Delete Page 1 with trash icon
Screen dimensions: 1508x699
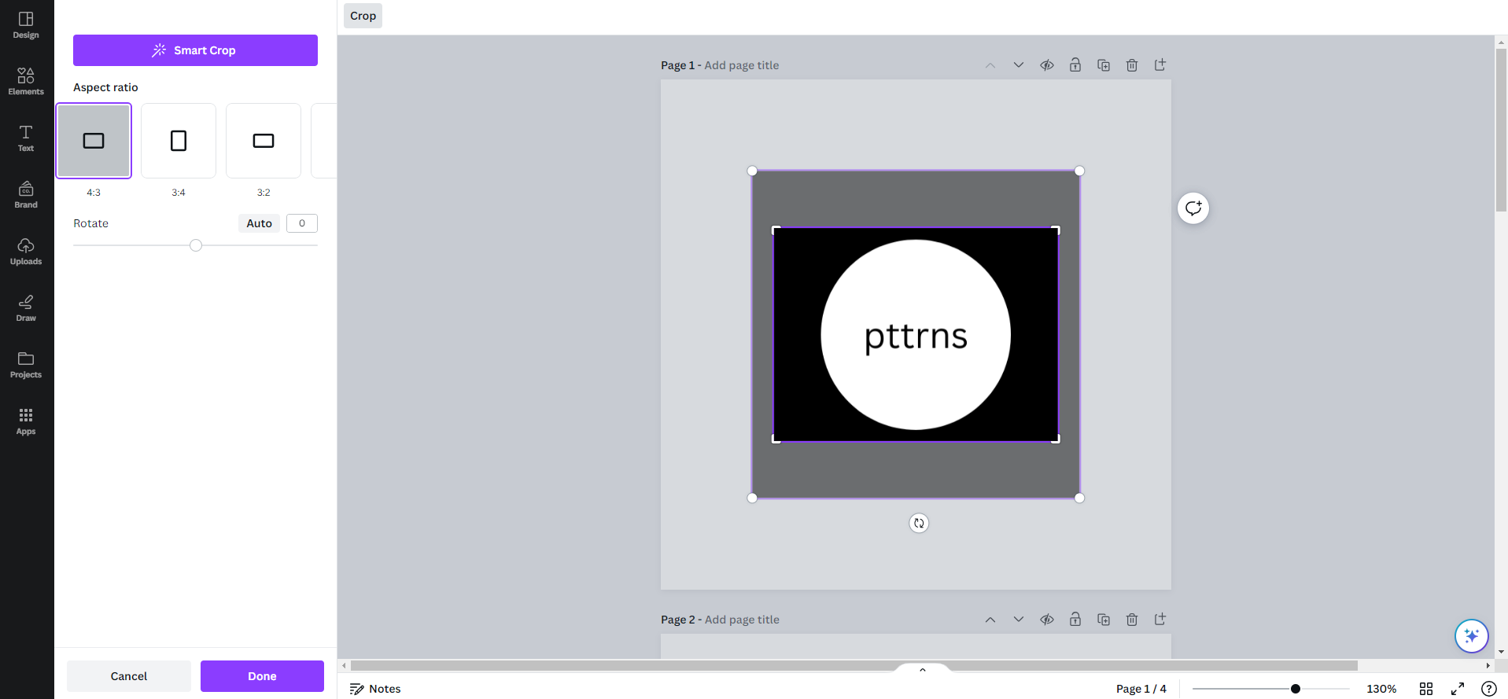click(x=1132, y=65)
